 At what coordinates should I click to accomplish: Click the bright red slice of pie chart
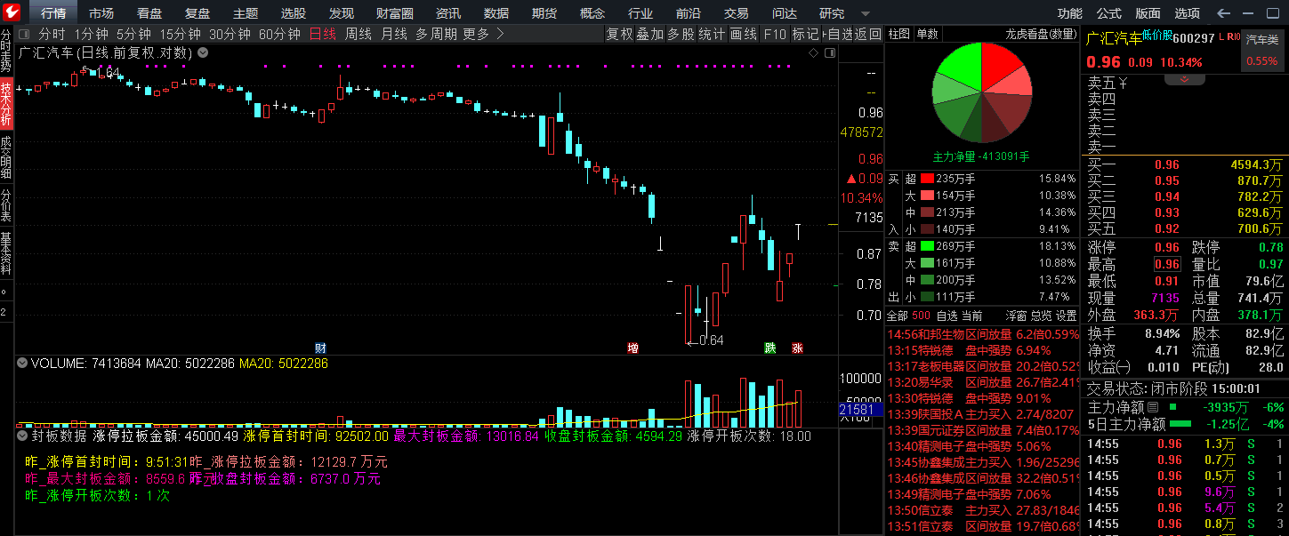tap(1003, 65)
